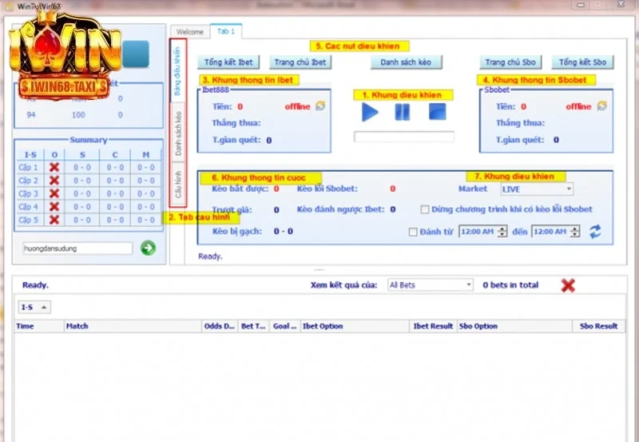Image resolution: width=639 pixels, height=442 pixels.
Task: Click the huongdansudung text field
Action: tap(77, 249)
